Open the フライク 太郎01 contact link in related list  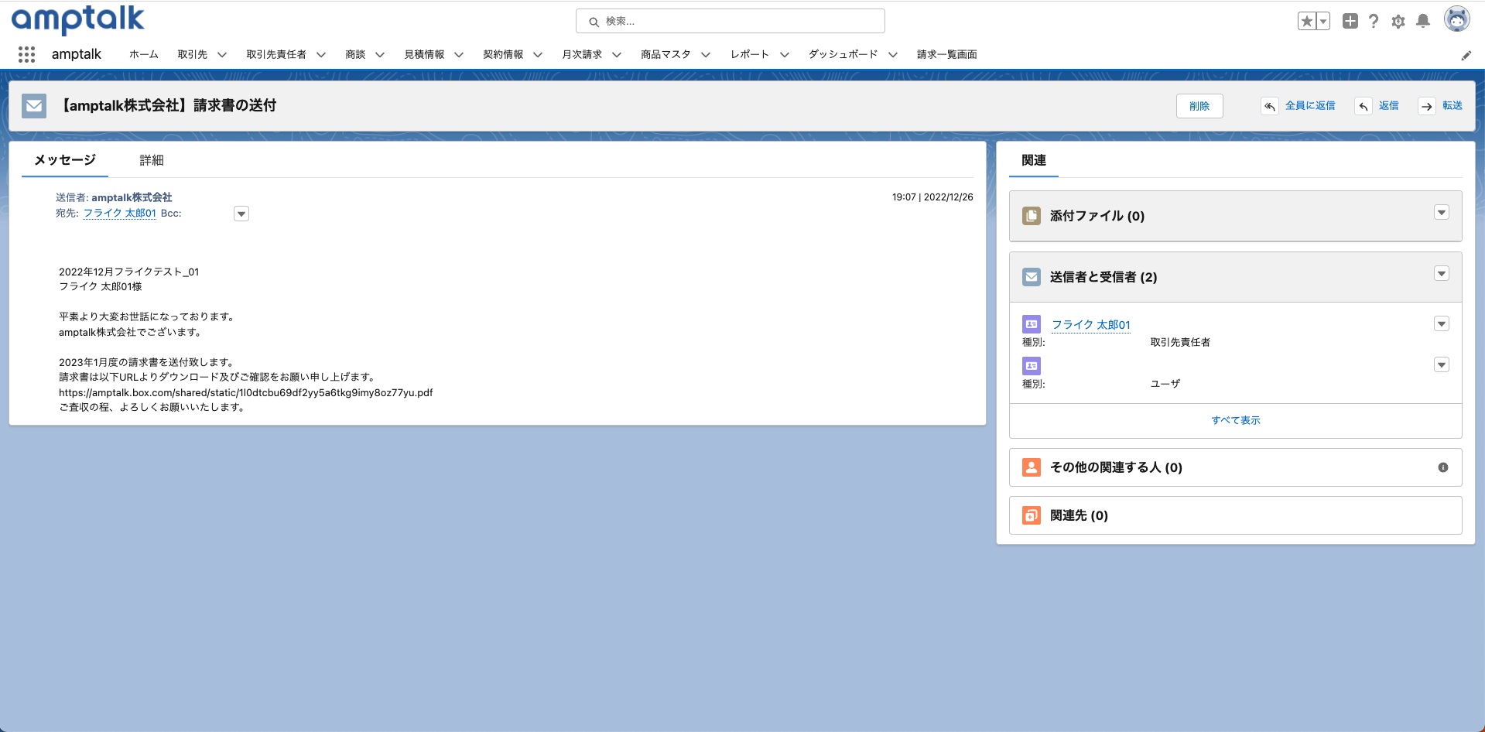click(x=1091, y=325)
